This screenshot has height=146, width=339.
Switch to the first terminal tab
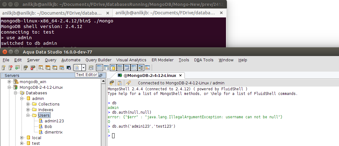(52, 13)
